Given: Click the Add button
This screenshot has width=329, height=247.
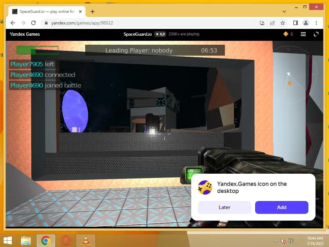Looking at the screenshot, I should tap(281, 207).
